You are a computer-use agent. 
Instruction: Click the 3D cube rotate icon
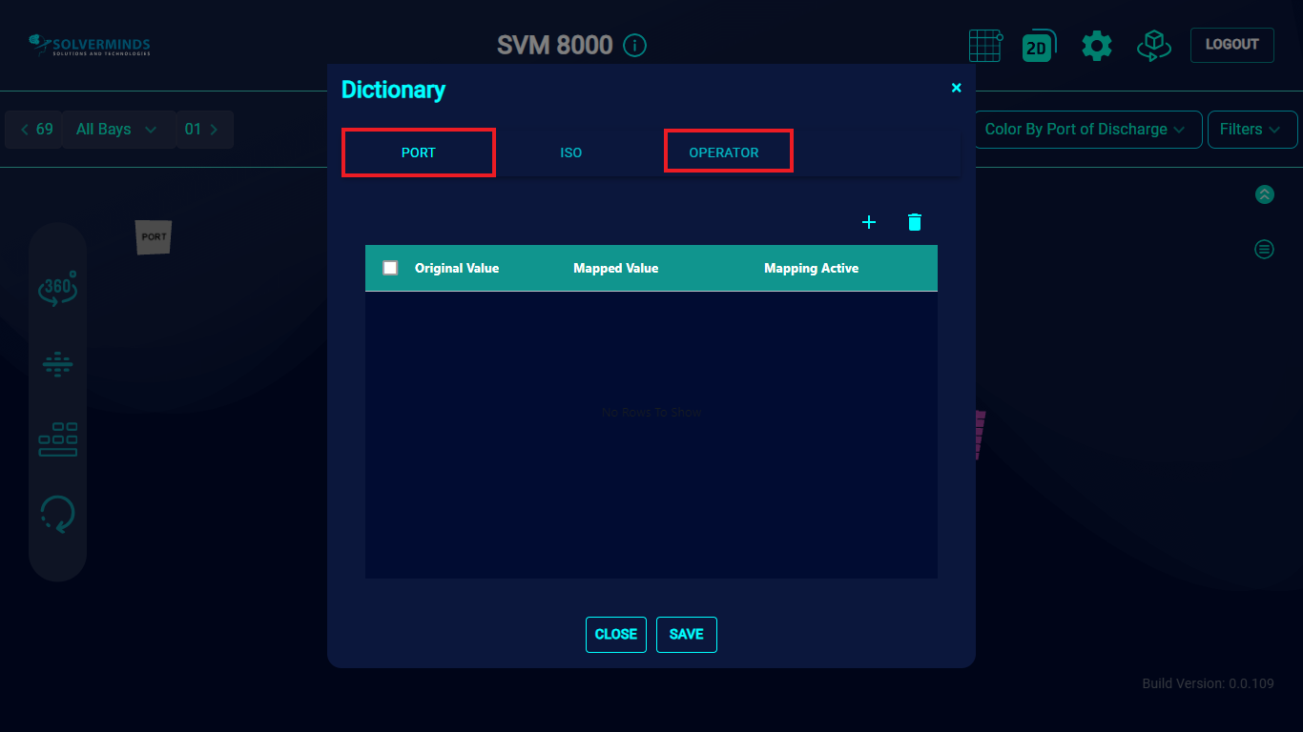[1154, 45]
